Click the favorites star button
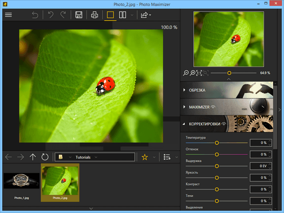This screenshot has height=213, width=284. click(x=145, y=157)
